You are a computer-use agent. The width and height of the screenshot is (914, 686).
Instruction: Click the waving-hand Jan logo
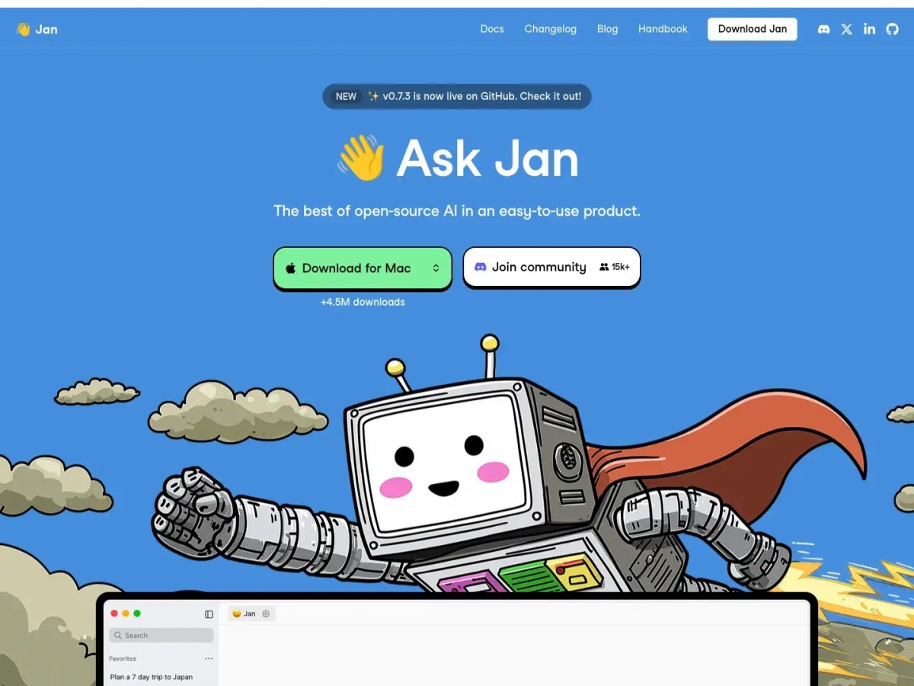point(36,29)
